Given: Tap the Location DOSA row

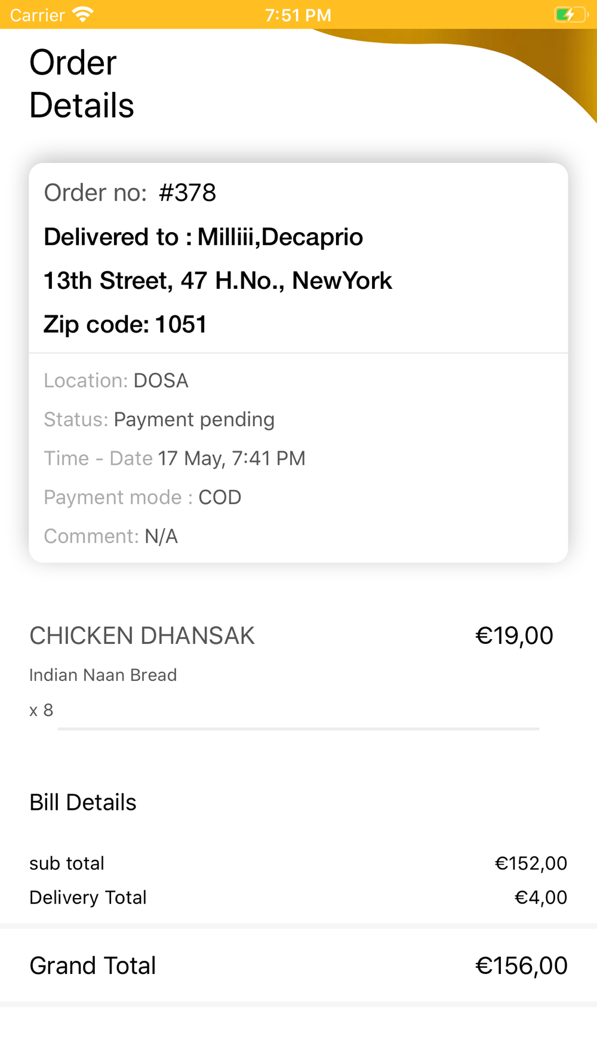Looking at the screenshot, I should click(x=116, y=380).
